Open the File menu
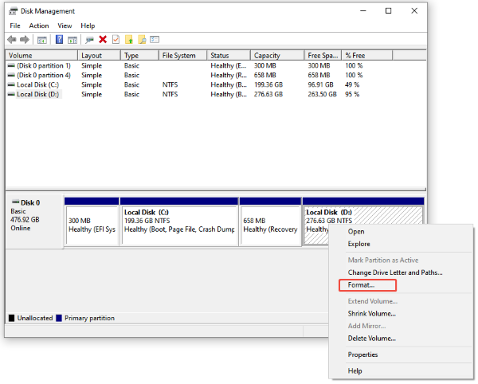The image size is (478, 384). tap(15, 26)
